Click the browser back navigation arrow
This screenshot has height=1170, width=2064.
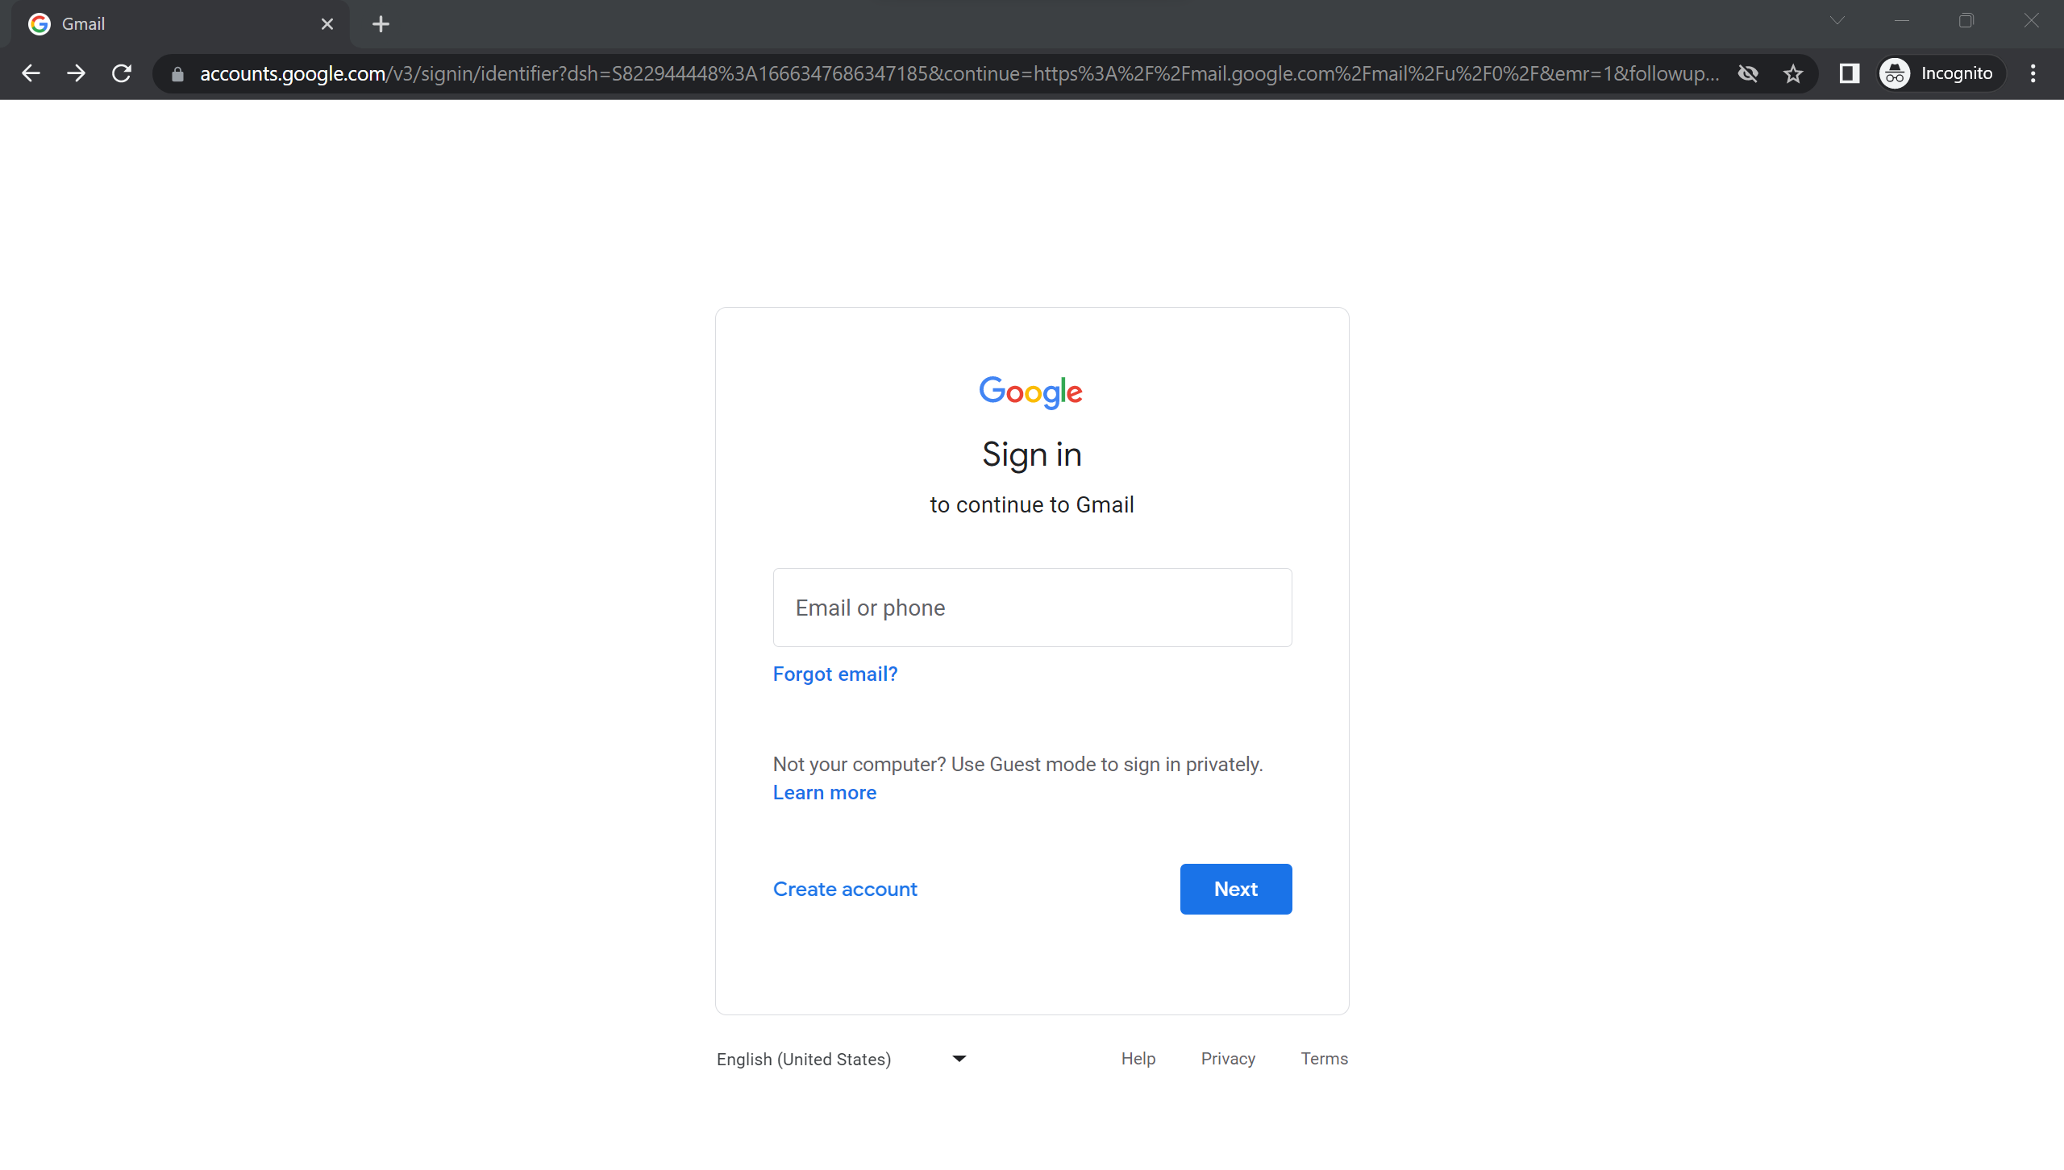[x=31, y=73]
